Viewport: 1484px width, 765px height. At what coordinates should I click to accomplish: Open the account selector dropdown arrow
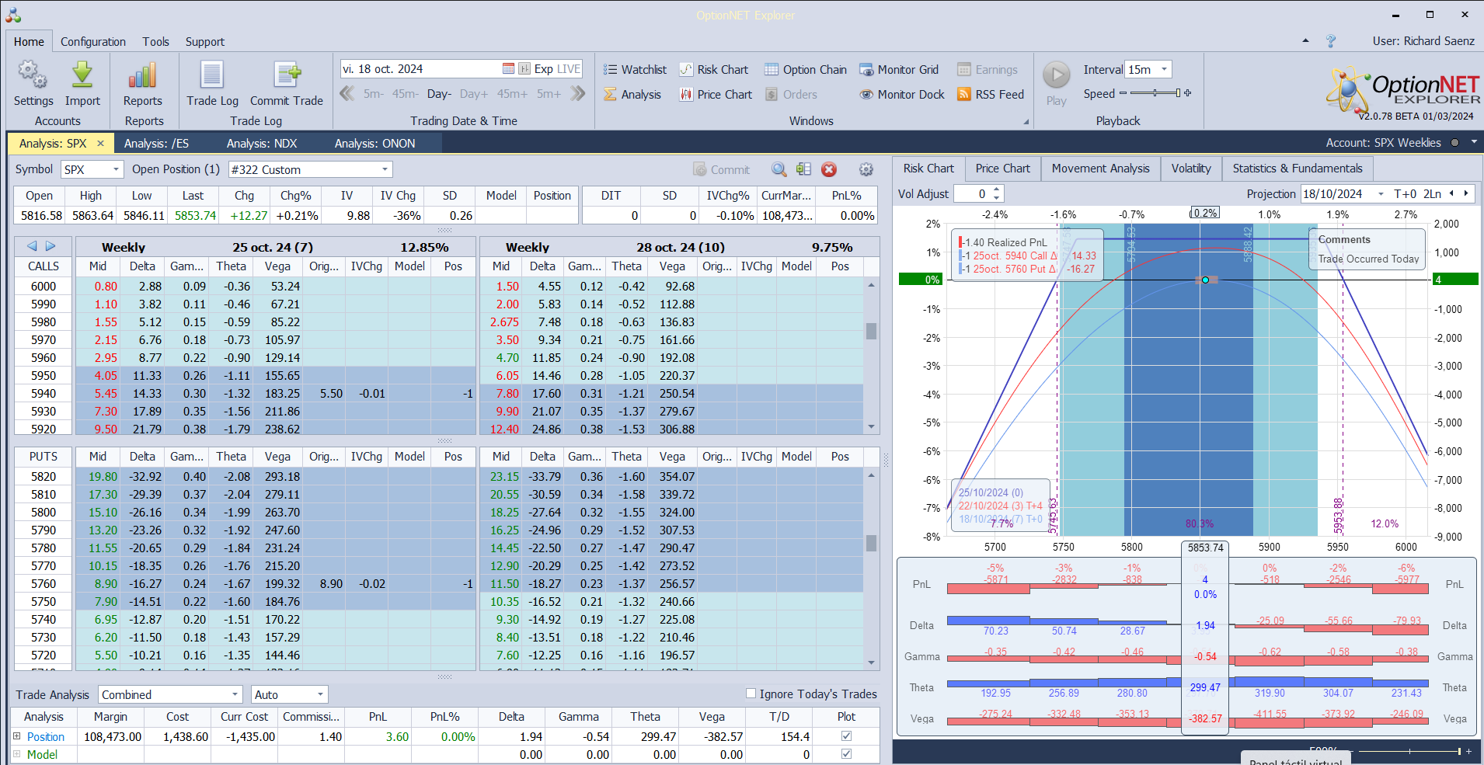[x=1474, y=143]
